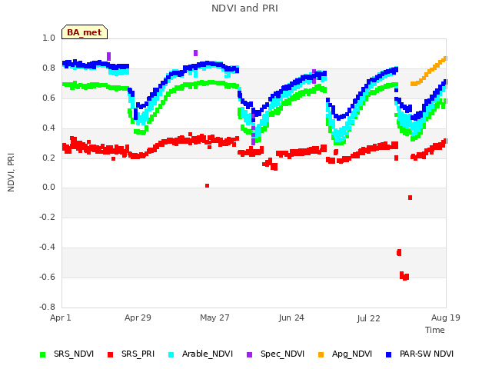Select the Apg_NDVI legend label
The height and width of the screenshot is (369, 492).
(x=352, y=354)
